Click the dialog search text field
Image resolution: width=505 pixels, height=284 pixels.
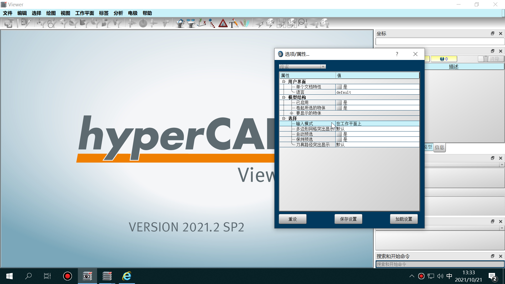(300, 67)
